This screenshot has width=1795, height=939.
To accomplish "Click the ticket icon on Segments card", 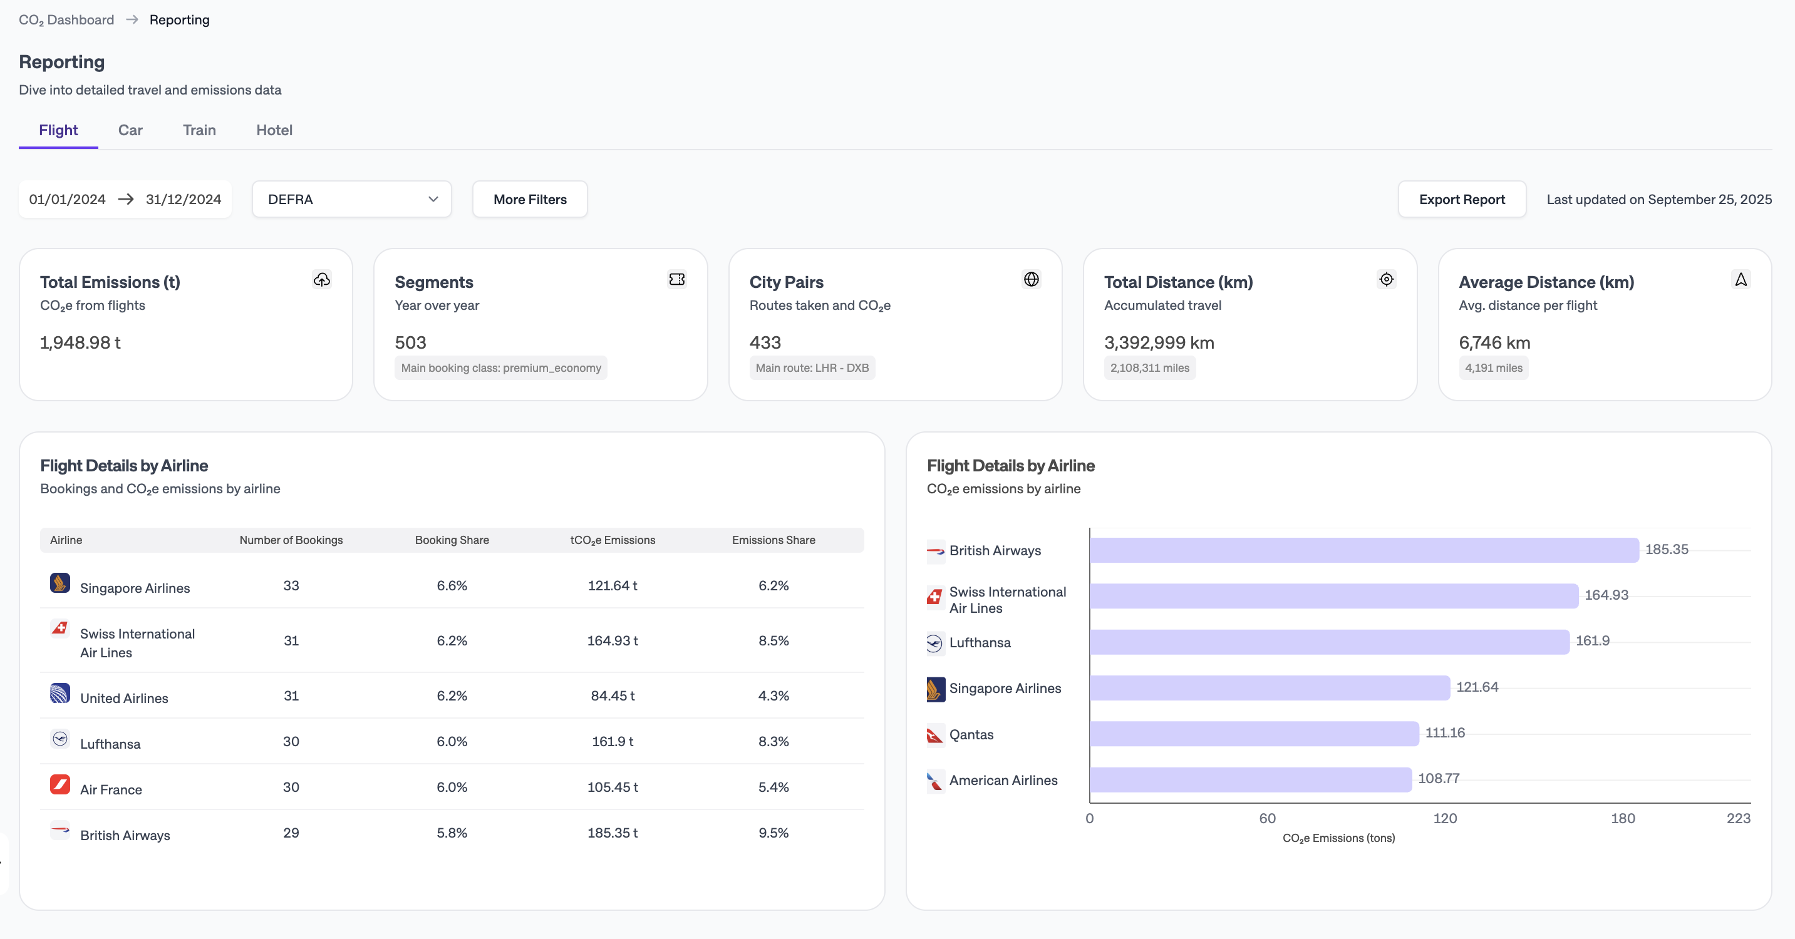I will [676, 279].
